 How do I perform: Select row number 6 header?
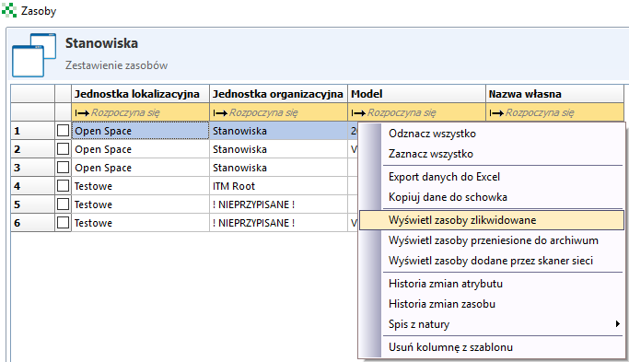click(x=32, y=223)
